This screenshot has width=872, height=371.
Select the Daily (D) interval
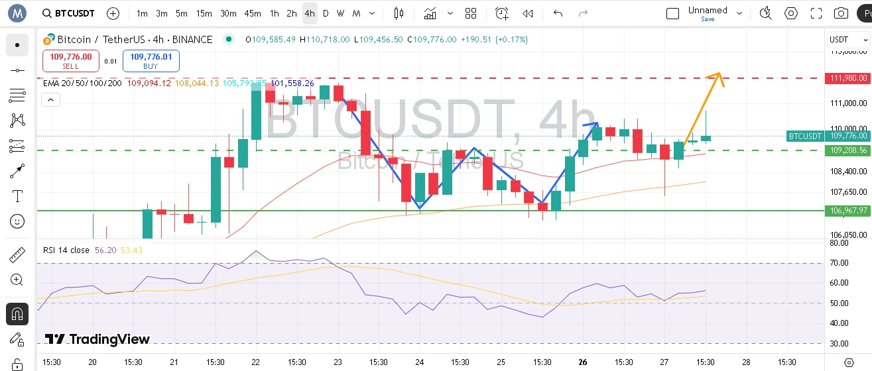coord(327,13)
